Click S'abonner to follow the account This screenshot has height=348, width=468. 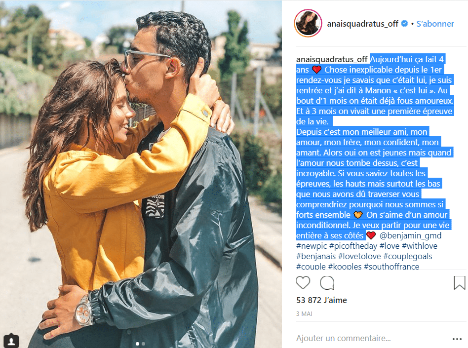click(x=435, y=24)
